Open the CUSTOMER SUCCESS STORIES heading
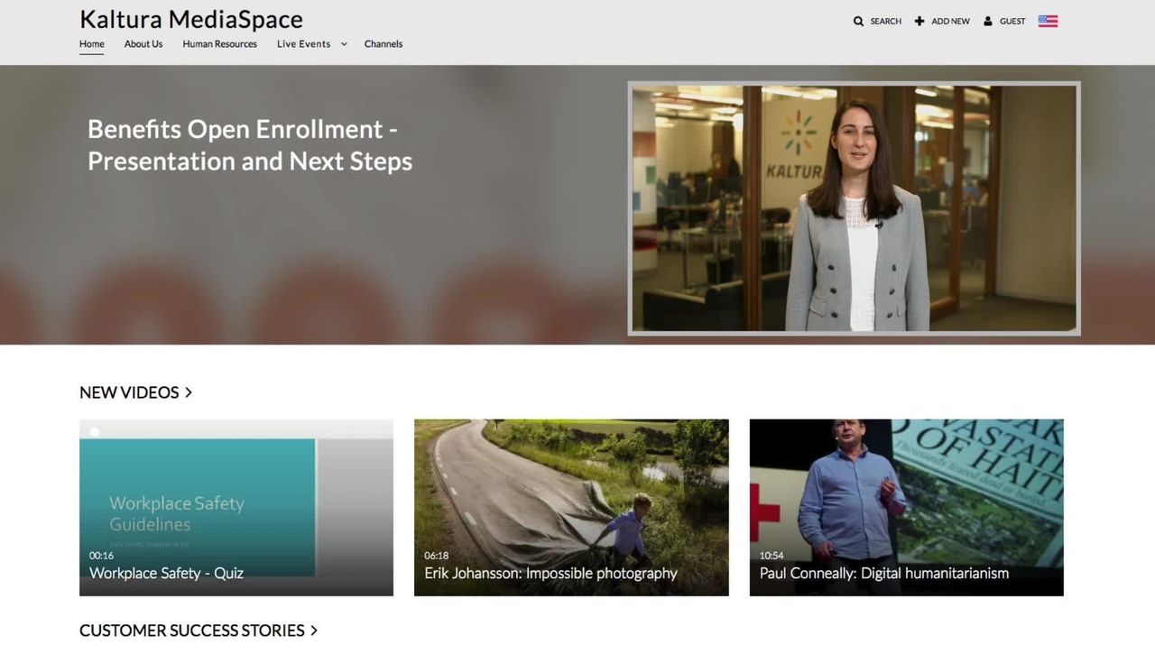The image size is (1155, 654). 192,631
